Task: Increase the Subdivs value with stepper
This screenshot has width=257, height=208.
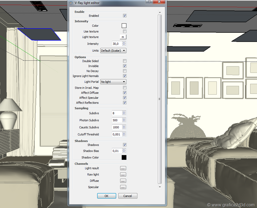Action: 124,112
